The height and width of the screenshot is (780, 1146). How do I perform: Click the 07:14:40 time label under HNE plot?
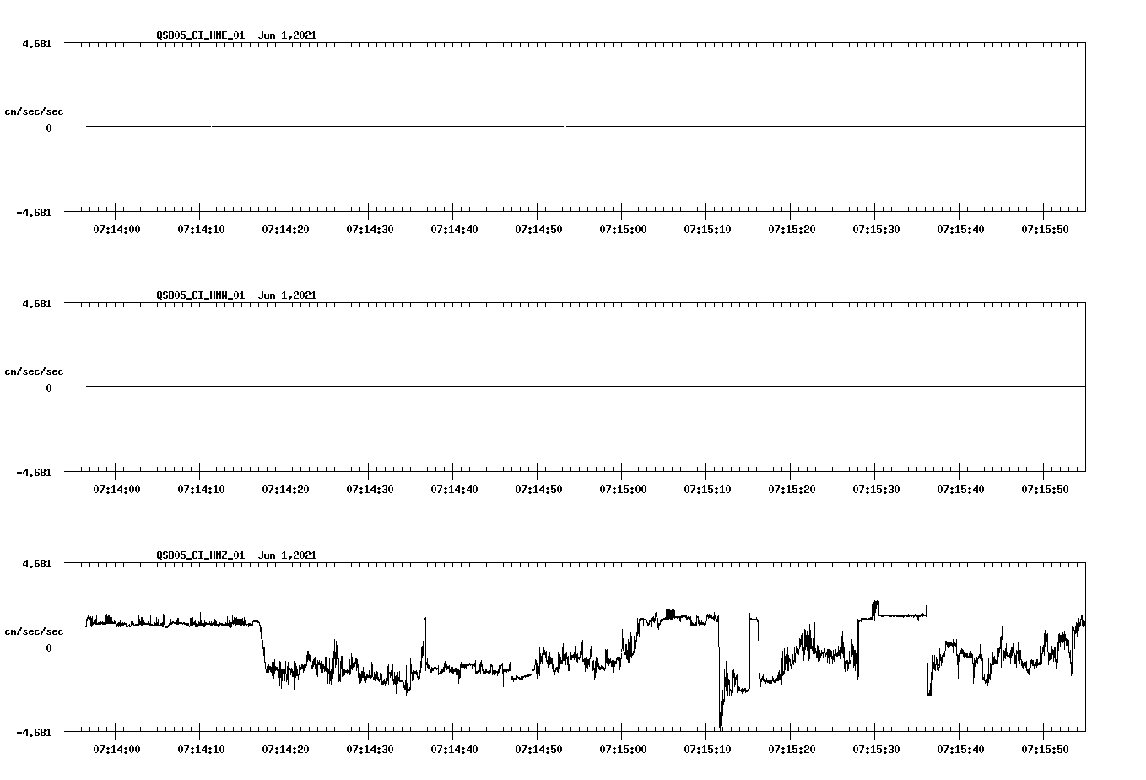[x=454, y=229]
